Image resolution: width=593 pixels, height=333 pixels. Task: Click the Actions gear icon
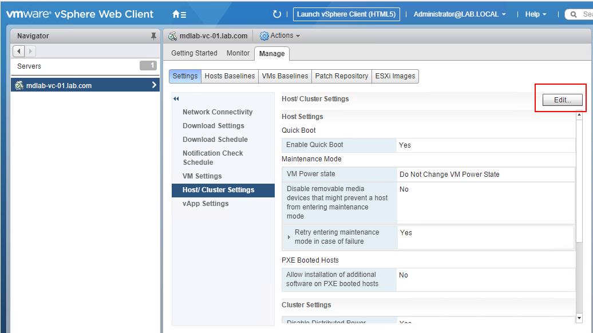[264, 36]
